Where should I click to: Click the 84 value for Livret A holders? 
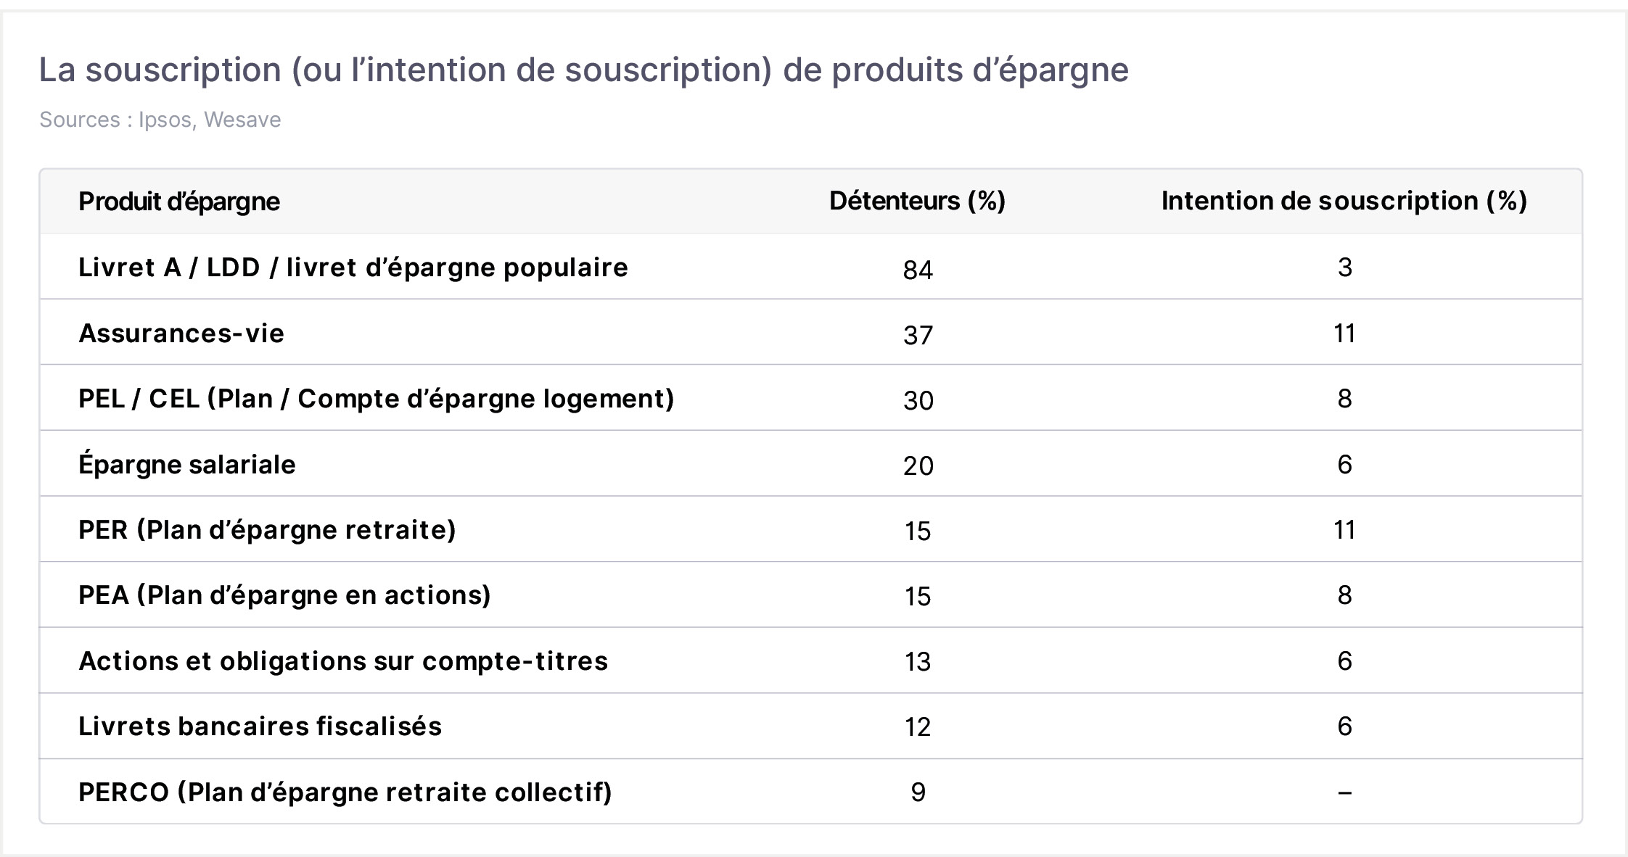pyautogui.click(x=918, y=270)
